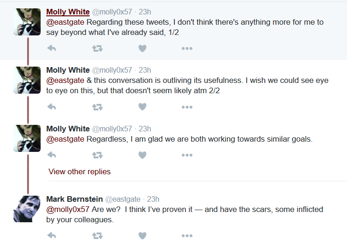Reply to the 'similar goals' tweet
This screenshot has height=246, width=347.
52,155
